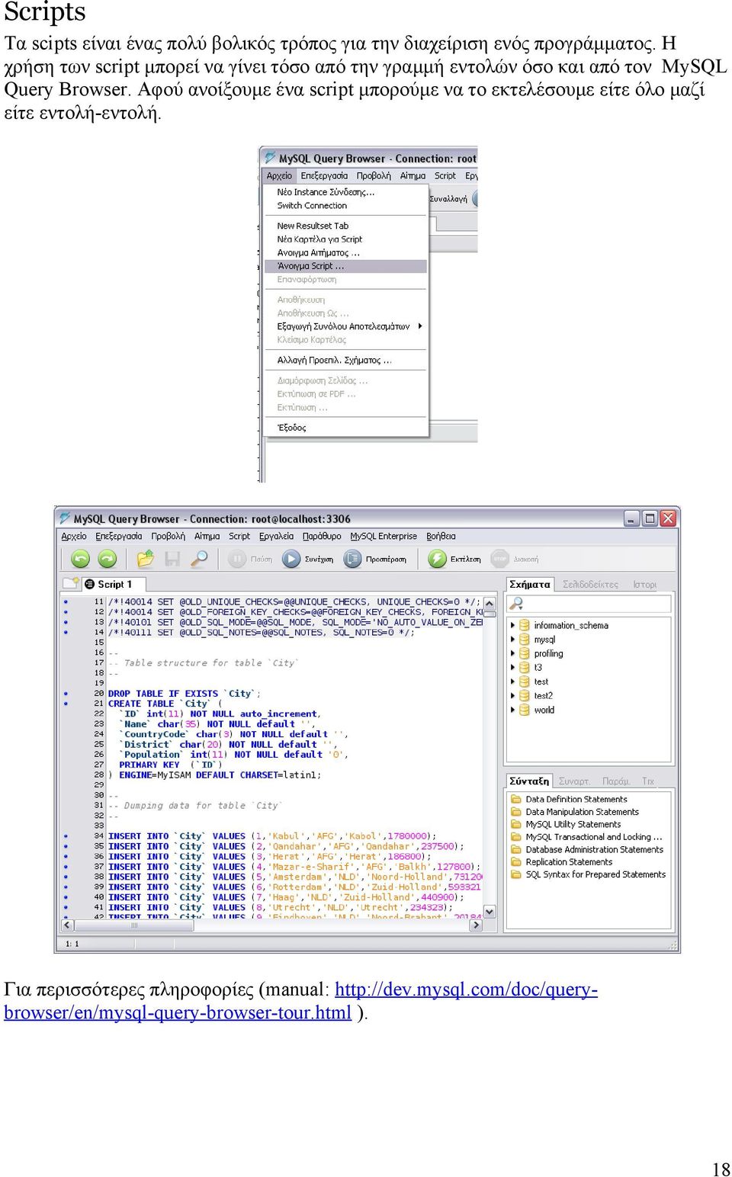Expand the information_schema tree node arrow
The height and width of the screenshot is (1177, 732).
[x=512, y=625]
